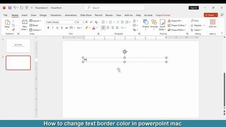The height and width of the screenshot is (127, 226).
Task: Switch to the Design tab
Action: (43, 15)
